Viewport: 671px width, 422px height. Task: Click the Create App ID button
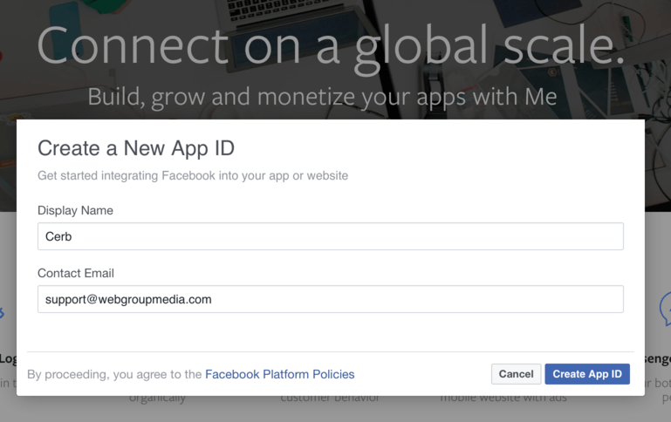(x=587, y=374)
